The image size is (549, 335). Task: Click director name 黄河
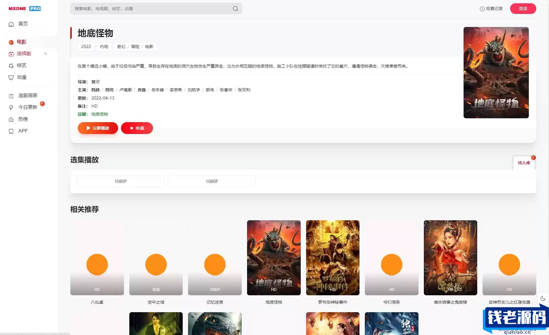click(x=96, y=82)
